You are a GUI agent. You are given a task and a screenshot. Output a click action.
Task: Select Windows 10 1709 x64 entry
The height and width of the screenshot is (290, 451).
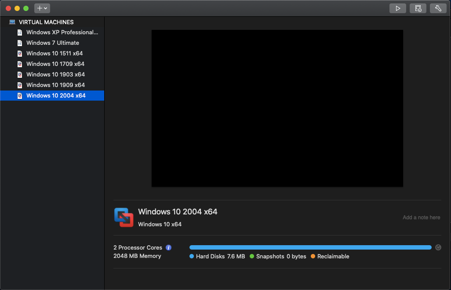pos(52,64)
